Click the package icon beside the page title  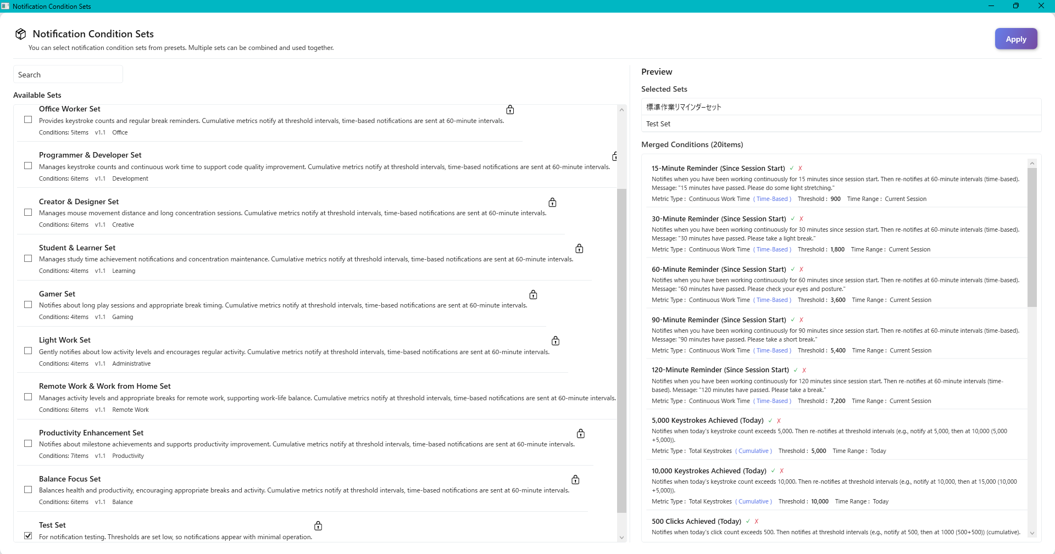coord(20,33)
